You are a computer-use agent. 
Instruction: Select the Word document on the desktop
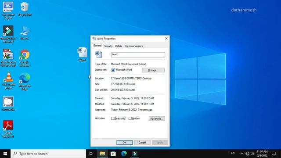tap(82, 54)
